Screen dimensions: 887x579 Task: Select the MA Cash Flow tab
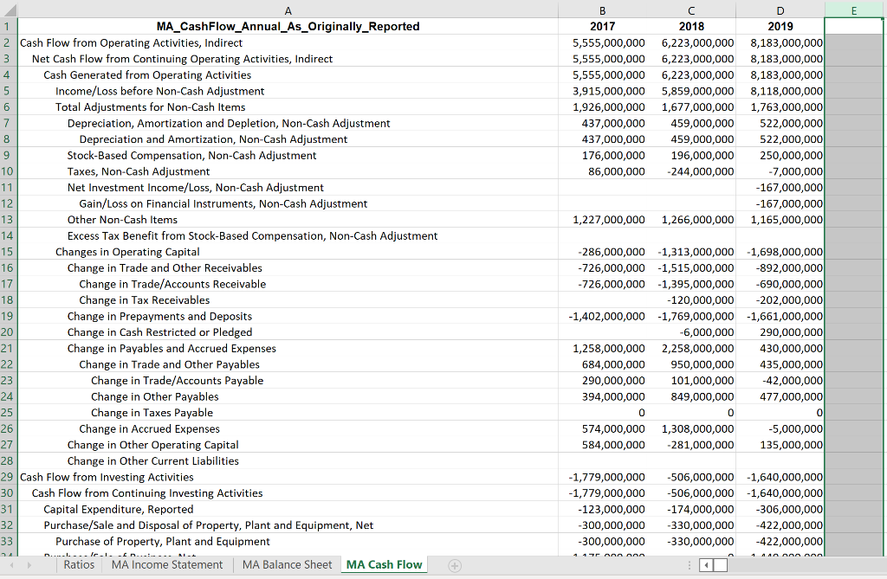click(384, 563)
